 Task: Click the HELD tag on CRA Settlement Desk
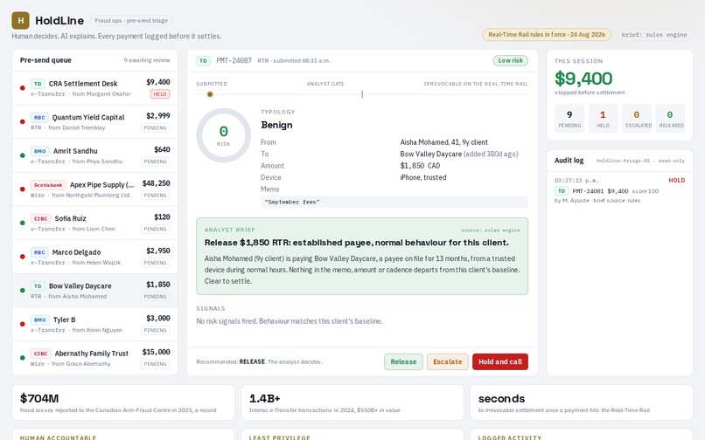point(160,94)
